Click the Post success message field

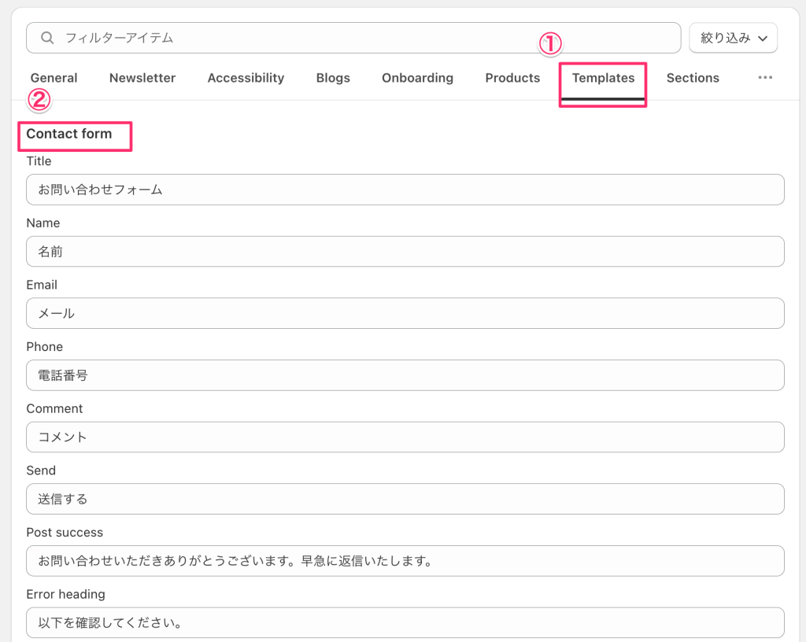pyautogui.click(x=405, y=560)
